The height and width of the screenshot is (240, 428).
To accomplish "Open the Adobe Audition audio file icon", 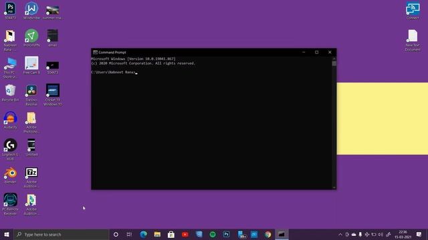I will click(31, 205).
